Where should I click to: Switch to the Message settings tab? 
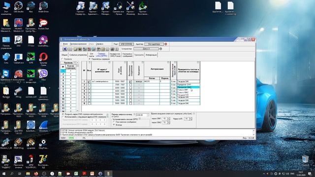pyautogui.click(x=127, y=55)
